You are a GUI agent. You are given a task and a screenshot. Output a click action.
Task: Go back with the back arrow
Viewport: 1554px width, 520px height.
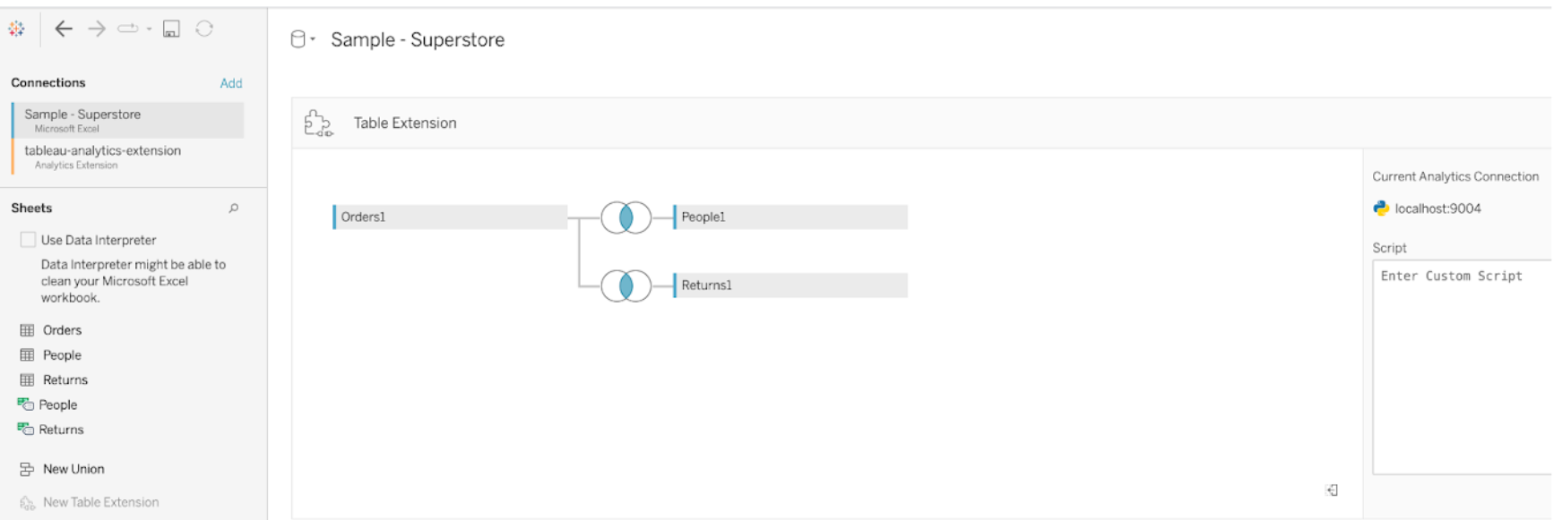(64, 29)
